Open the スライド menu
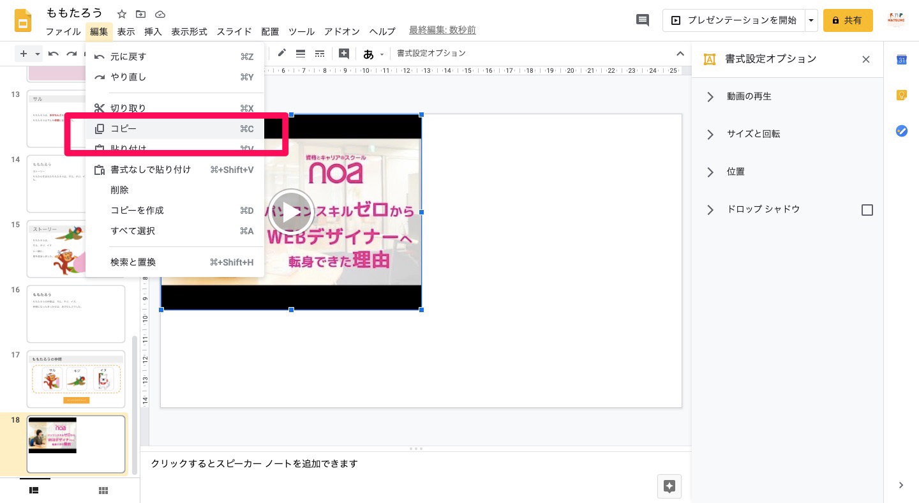Viewport: 919px width, 503px height. (x=234, y=31)
